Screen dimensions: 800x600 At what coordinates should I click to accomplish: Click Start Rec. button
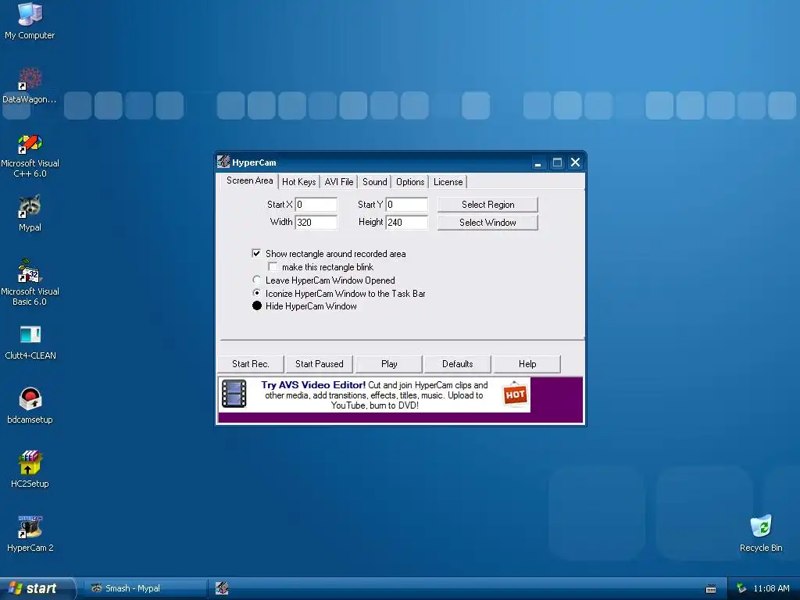pyautogui.click(x=251, y=364)
